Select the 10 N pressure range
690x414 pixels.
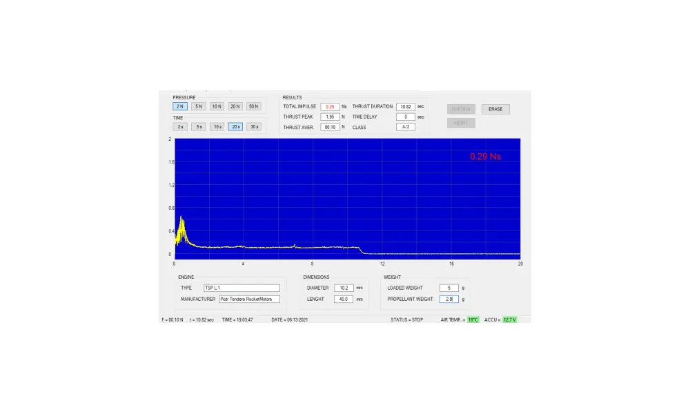pyautogui.click(x=217, y=106)
